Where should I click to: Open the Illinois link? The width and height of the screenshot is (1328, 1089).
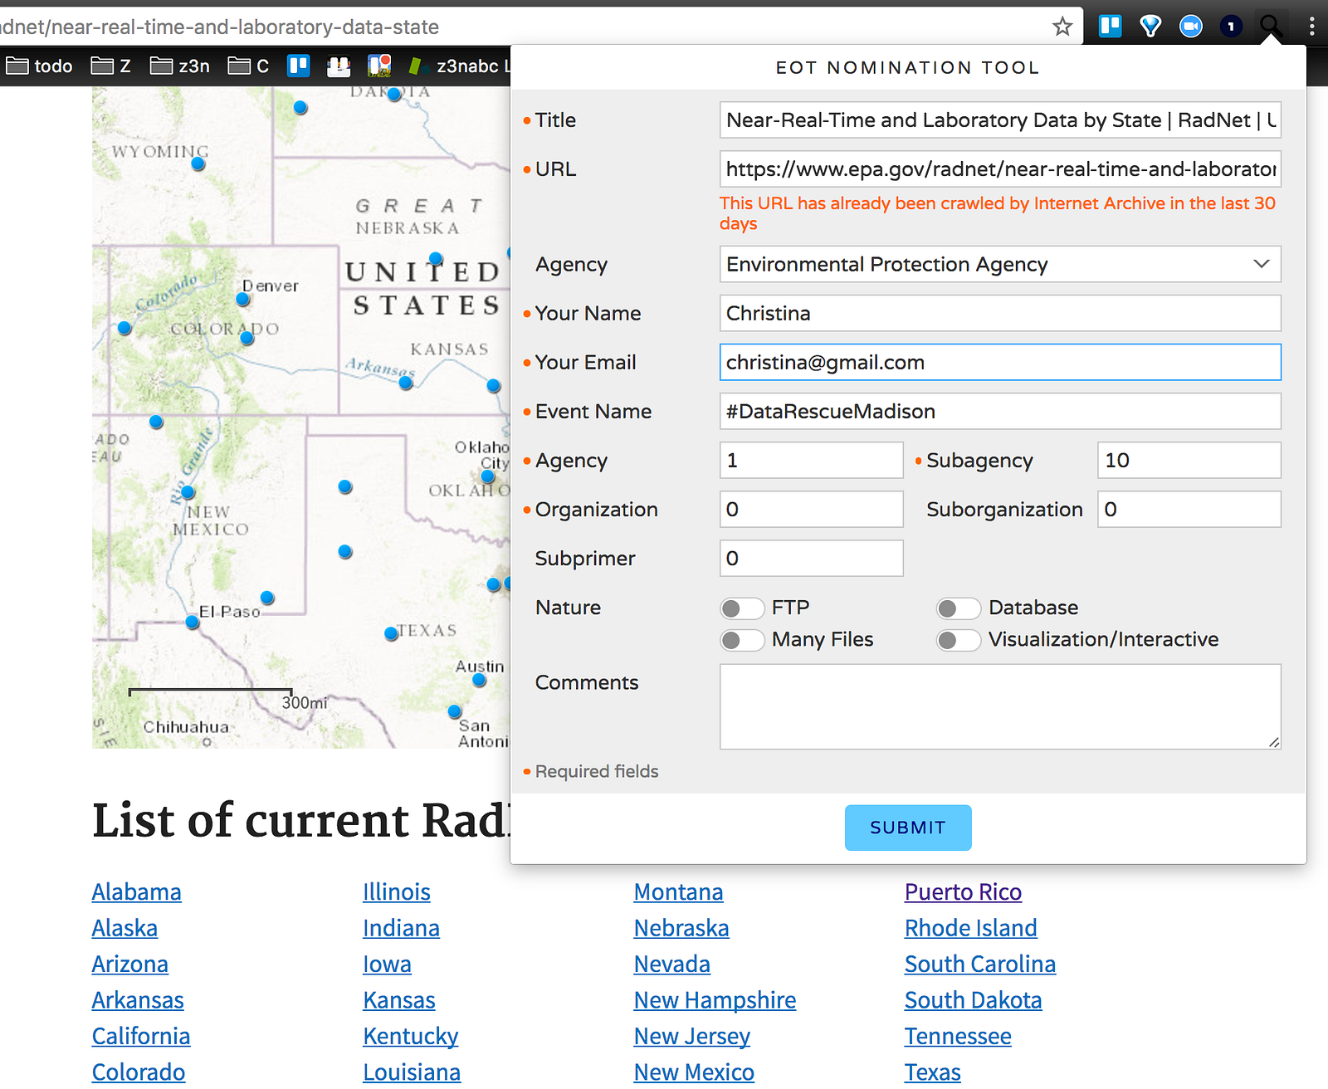397,892
